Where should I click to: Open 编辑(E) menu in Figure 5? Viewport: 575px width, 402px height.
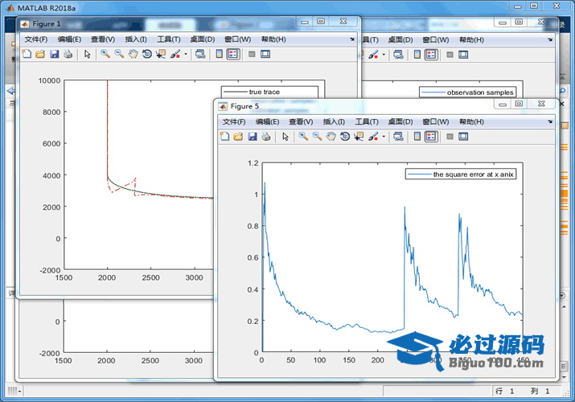[x=267, y=121]
